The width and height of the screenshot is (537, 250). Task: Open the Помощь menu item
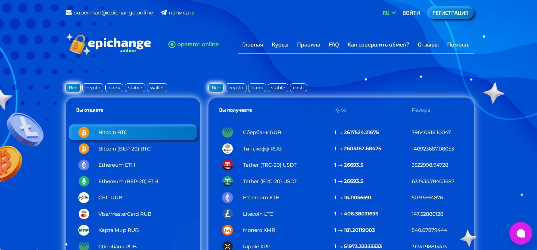click(458, 45)
